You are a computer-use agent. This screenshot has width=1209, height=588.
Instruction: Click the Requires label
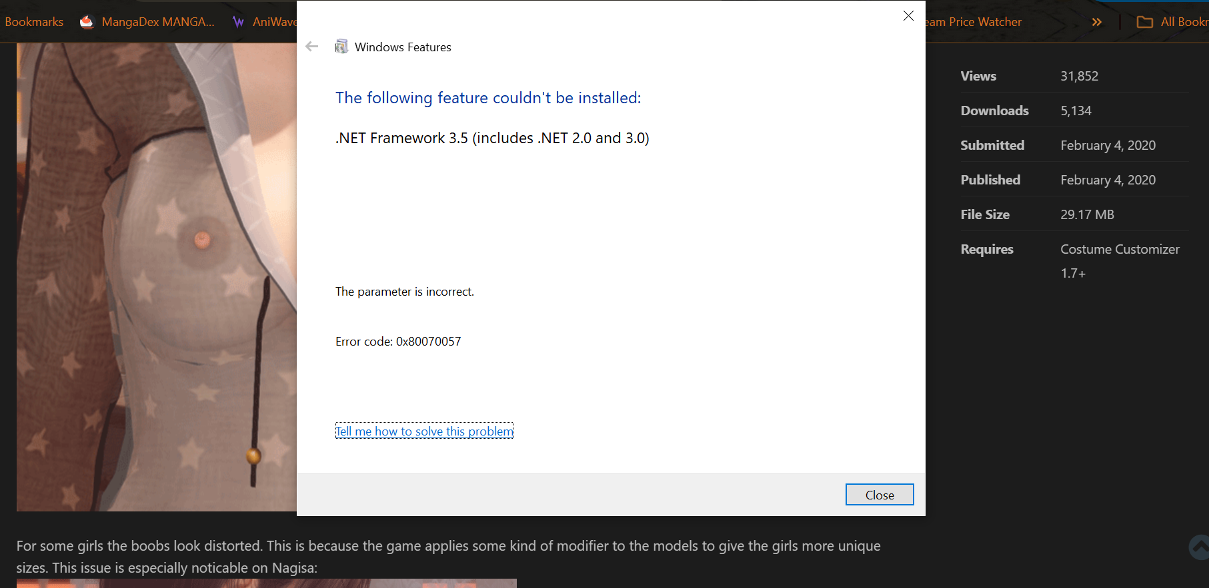(x=987, y=249)
